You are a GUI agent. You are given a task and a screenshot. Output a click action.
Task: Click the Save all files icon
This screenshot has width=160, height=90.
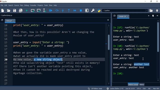20,10
